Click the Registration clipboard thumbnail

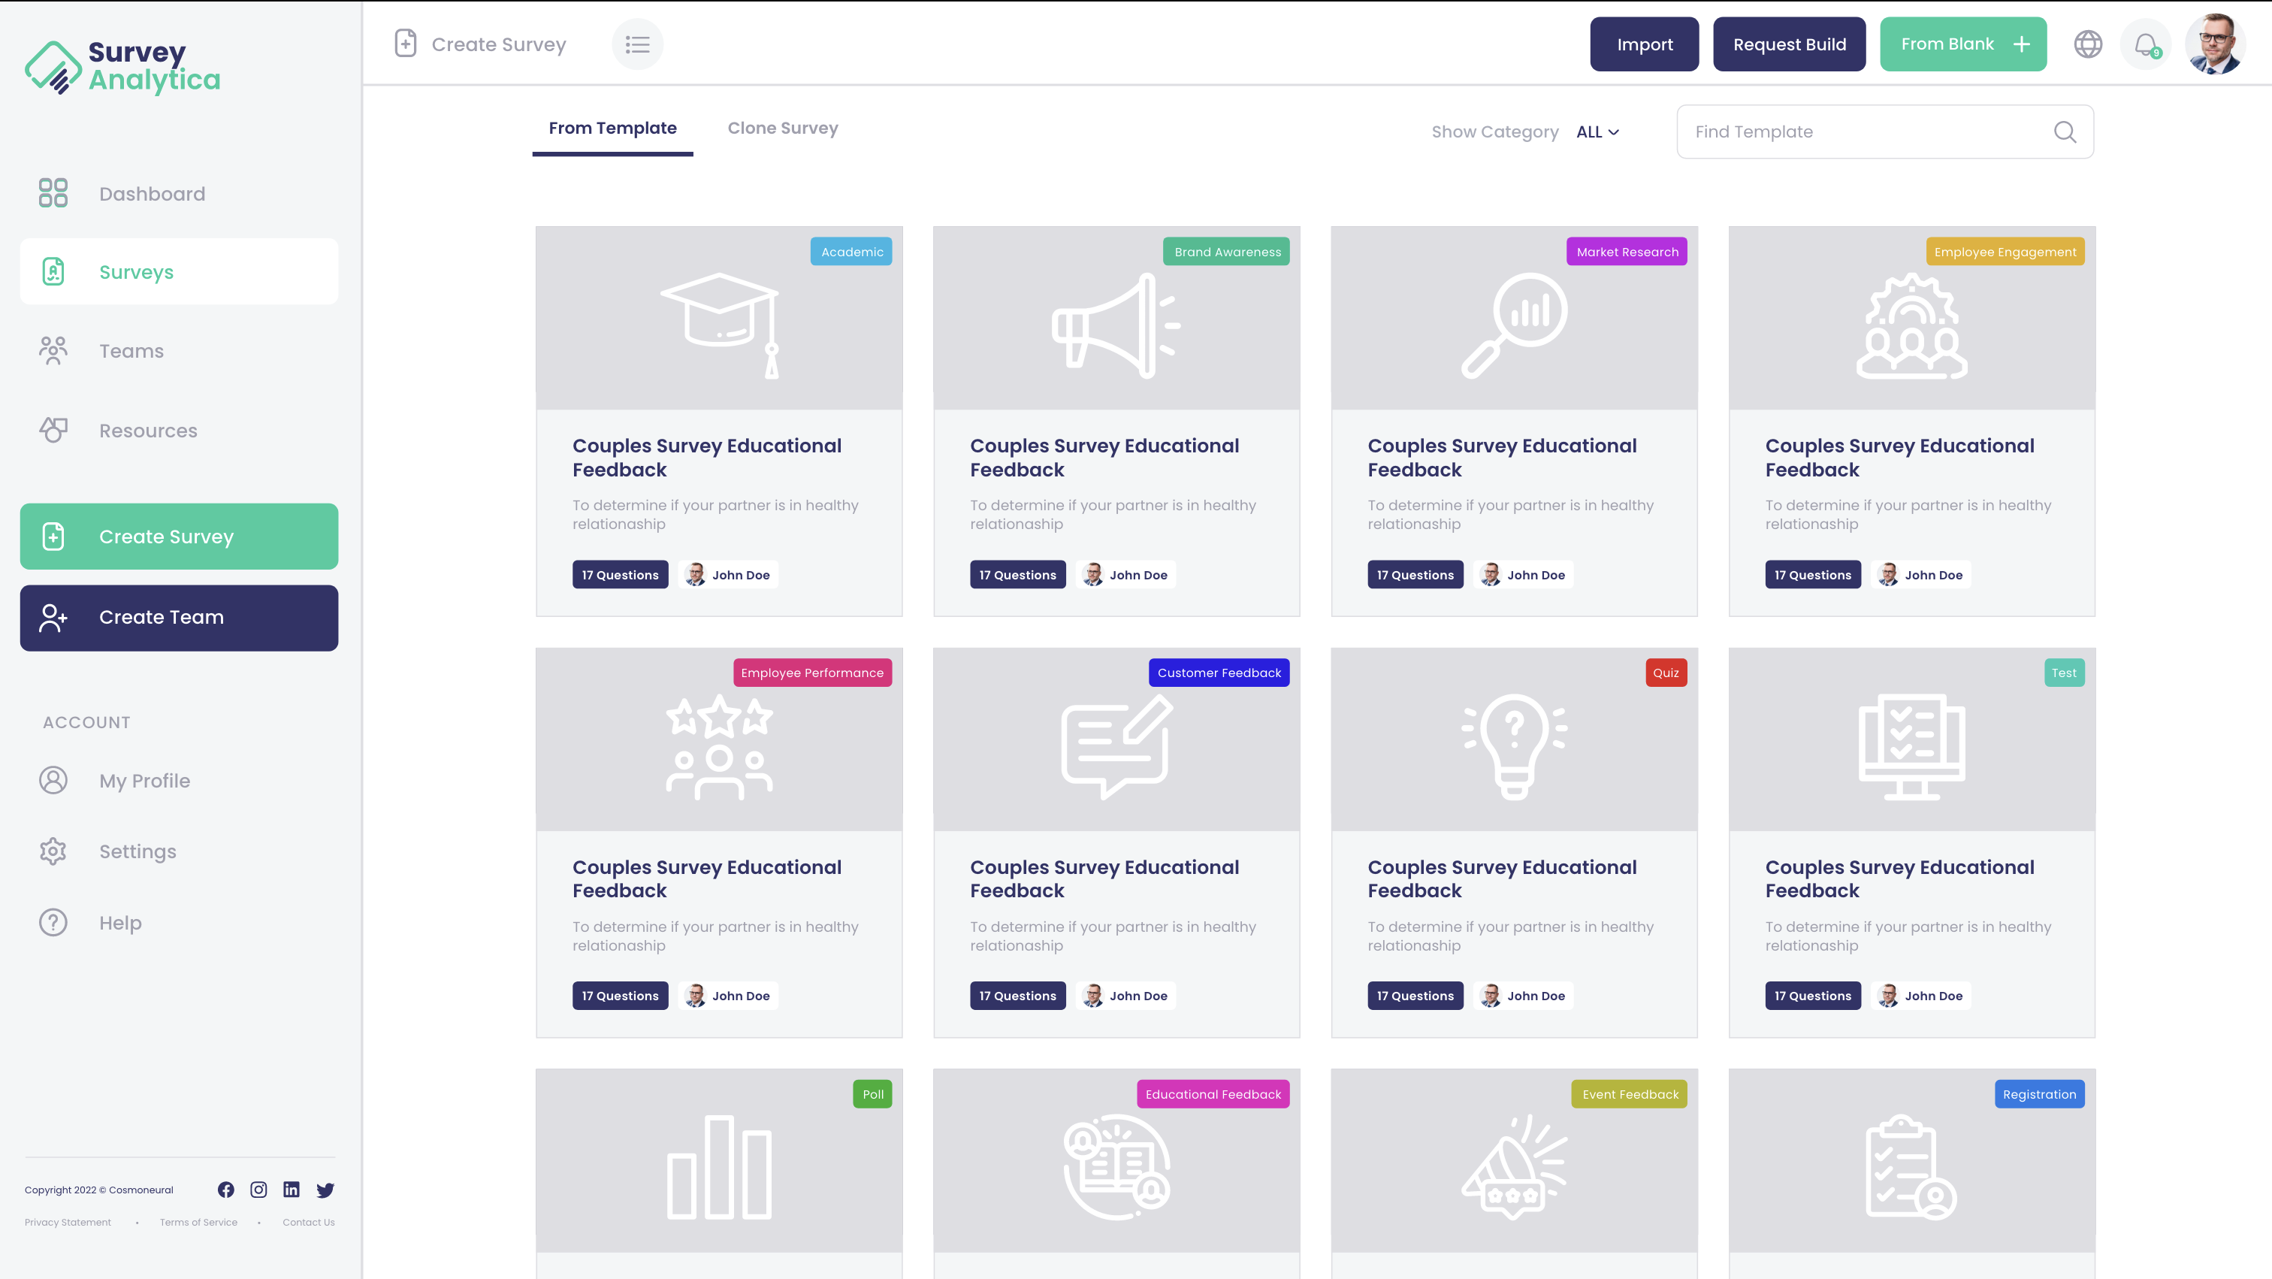tap(1911, 1168)
